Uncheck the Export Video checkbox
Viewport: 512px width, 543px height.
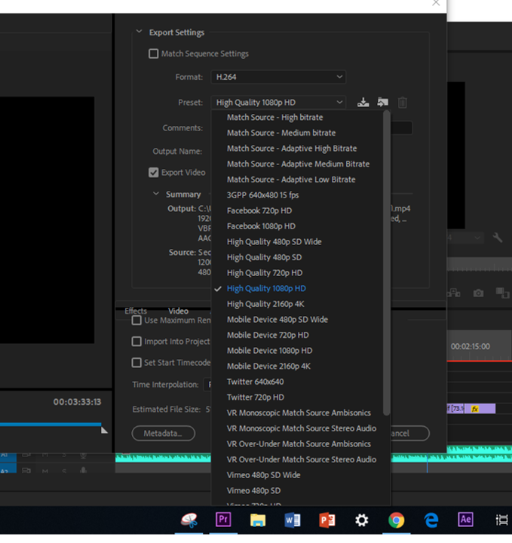coord(153,173)
